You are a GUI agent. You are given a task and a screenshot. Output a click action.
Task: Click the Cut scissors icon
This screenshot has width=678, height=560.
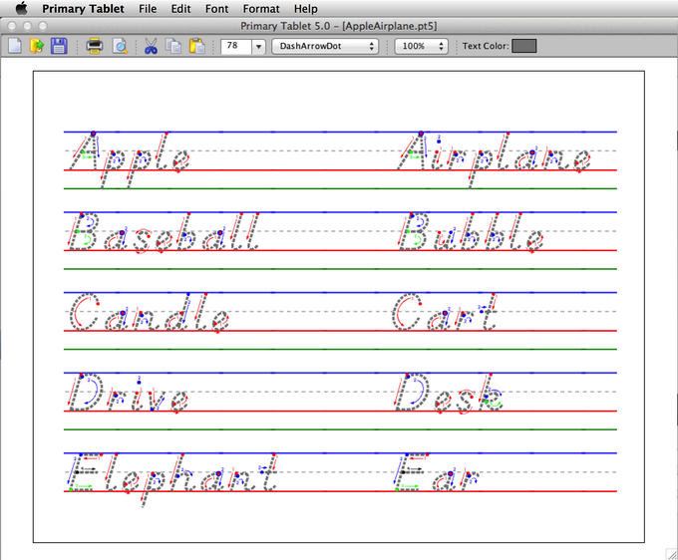point(151,46)
